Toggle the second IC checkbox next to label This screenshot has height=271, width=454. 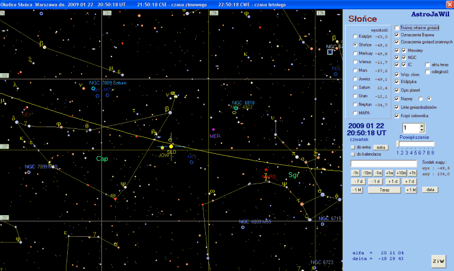(x=404, y=64)
